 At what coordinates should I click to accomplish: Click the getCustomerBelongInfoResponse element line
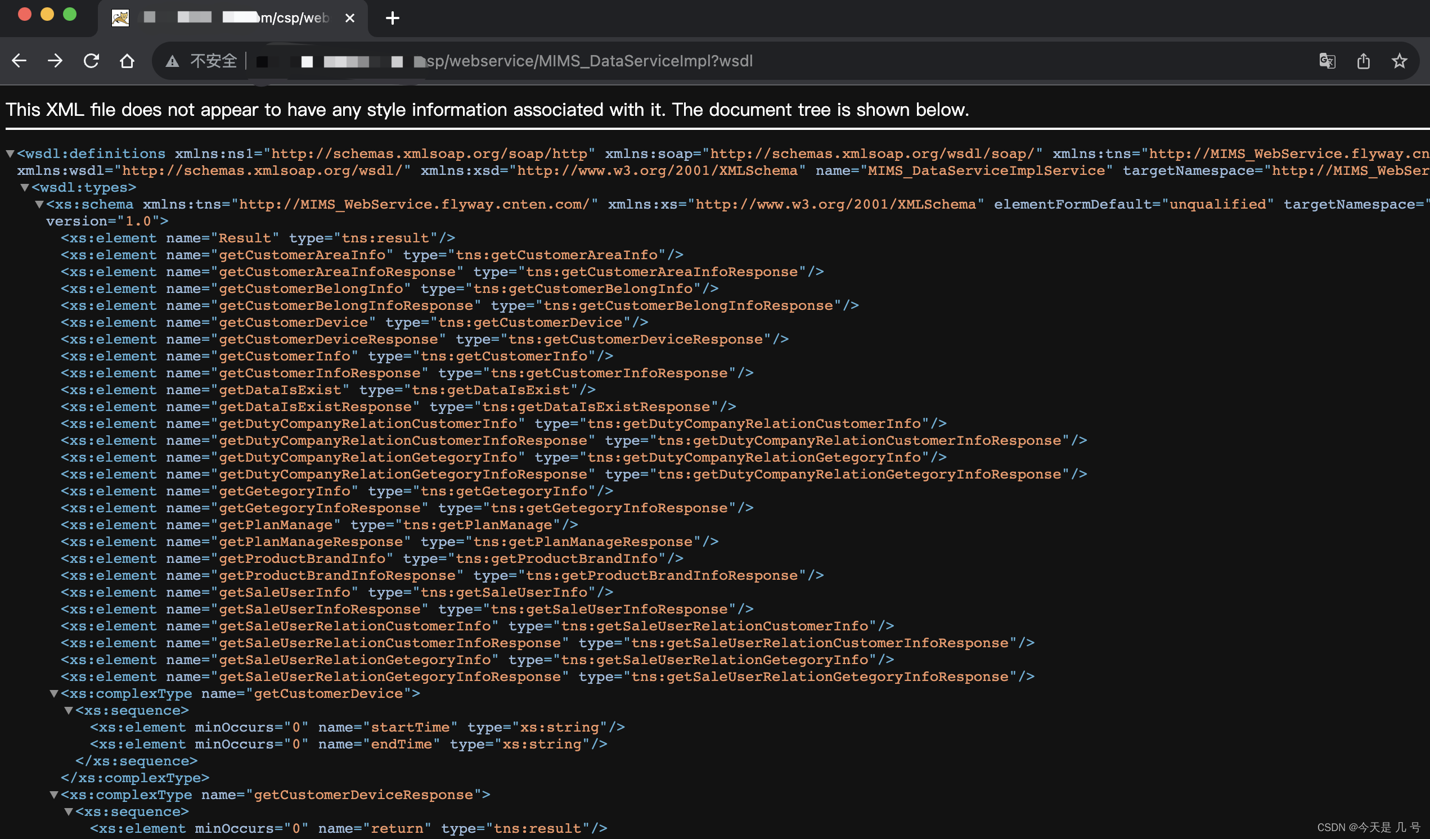click(460, 306)
